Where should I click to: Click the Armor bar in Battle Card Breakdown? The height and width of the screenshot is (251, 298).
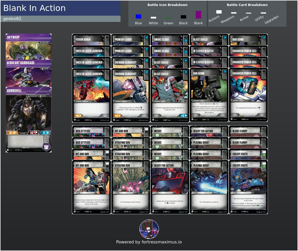pyautogui.click(x=249, y=13)
